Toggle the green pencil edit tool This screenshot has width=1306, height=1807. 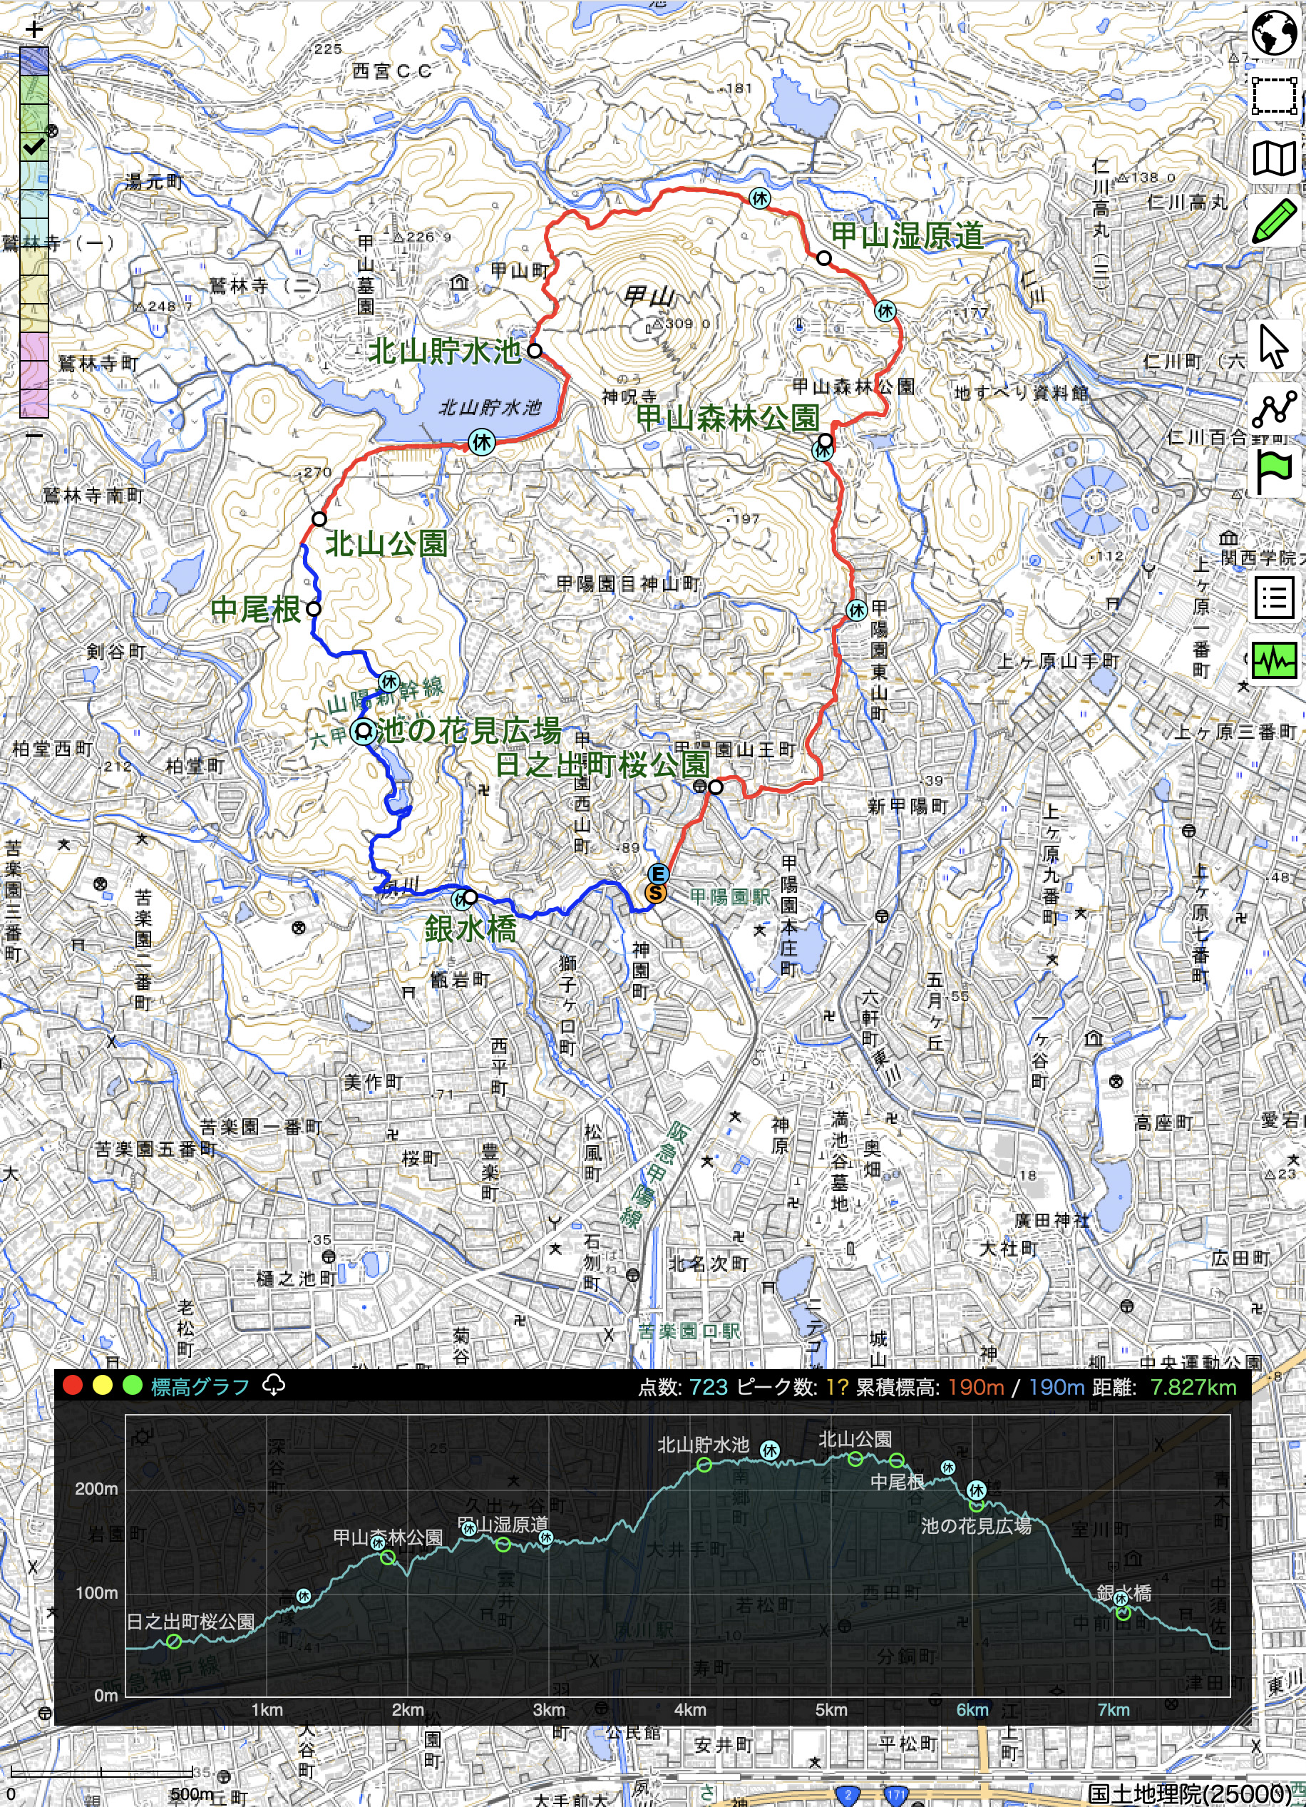click(1274, 222)
